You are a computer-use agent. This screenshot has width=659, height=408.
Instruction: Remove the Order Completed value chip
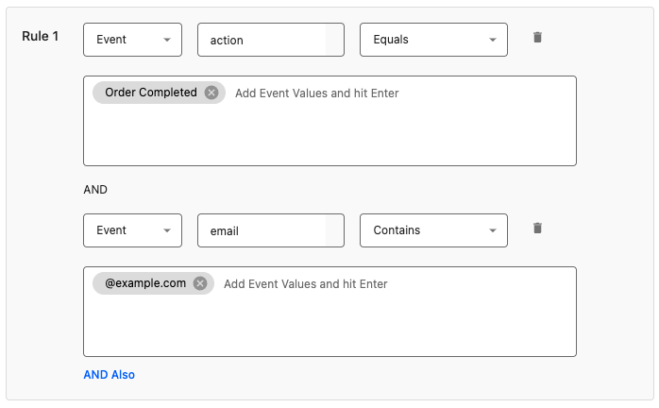211,93
